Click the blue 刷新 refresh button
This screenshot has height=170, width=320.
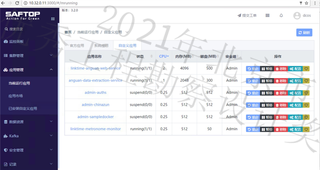point(304,33)
